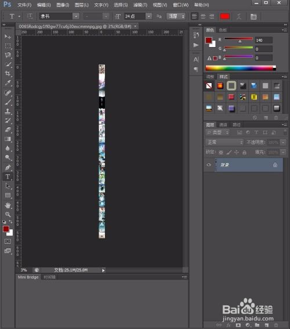Image resolution: width=290 pixels, height=329 pixels.
Task: Reset default foreground and background colors
Action: [4, 222]
